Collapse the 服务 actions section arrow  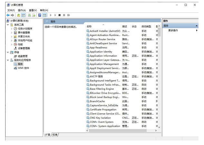click(196, 26)
